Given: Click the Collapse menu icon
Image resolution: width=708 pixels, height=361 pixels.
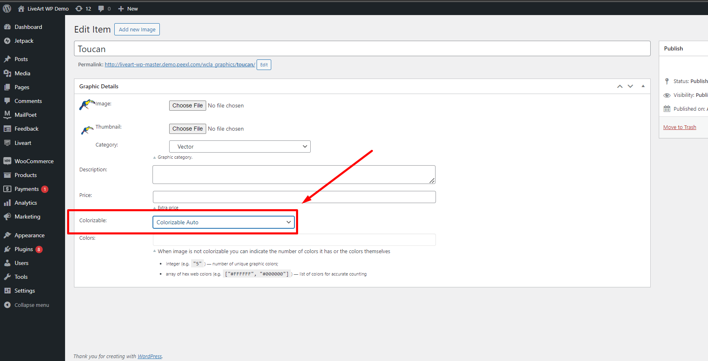Looking at the screenshot, I should coord(7,305).
